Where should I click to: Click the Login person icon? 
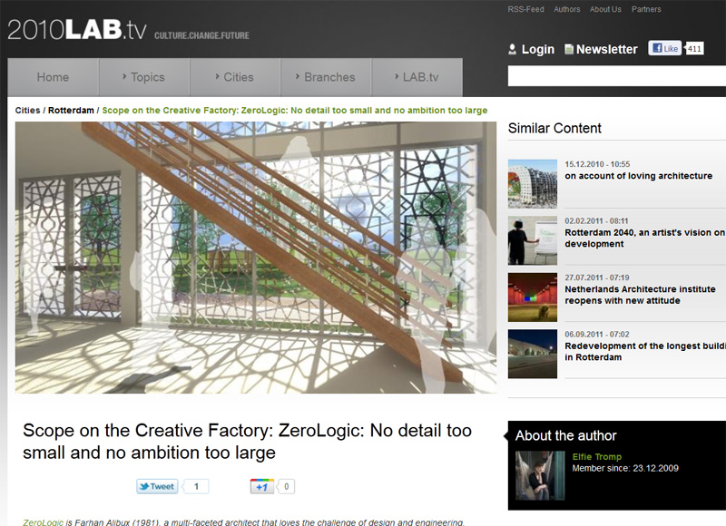[512, 49]
